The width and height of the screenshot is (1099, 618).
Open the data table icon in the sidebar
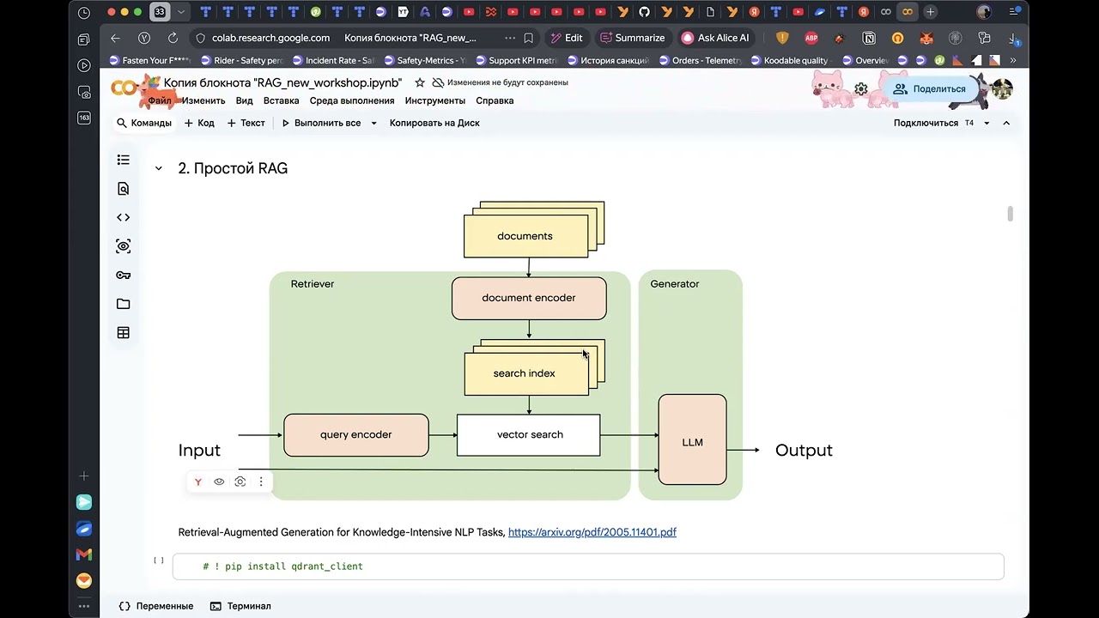(124, 333)
